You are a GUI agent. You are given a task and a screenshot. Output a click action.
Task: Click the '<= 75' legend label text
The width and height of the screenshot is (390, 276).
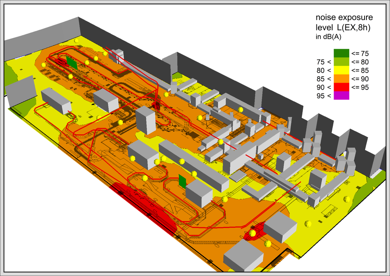click(x=360, y=53)
